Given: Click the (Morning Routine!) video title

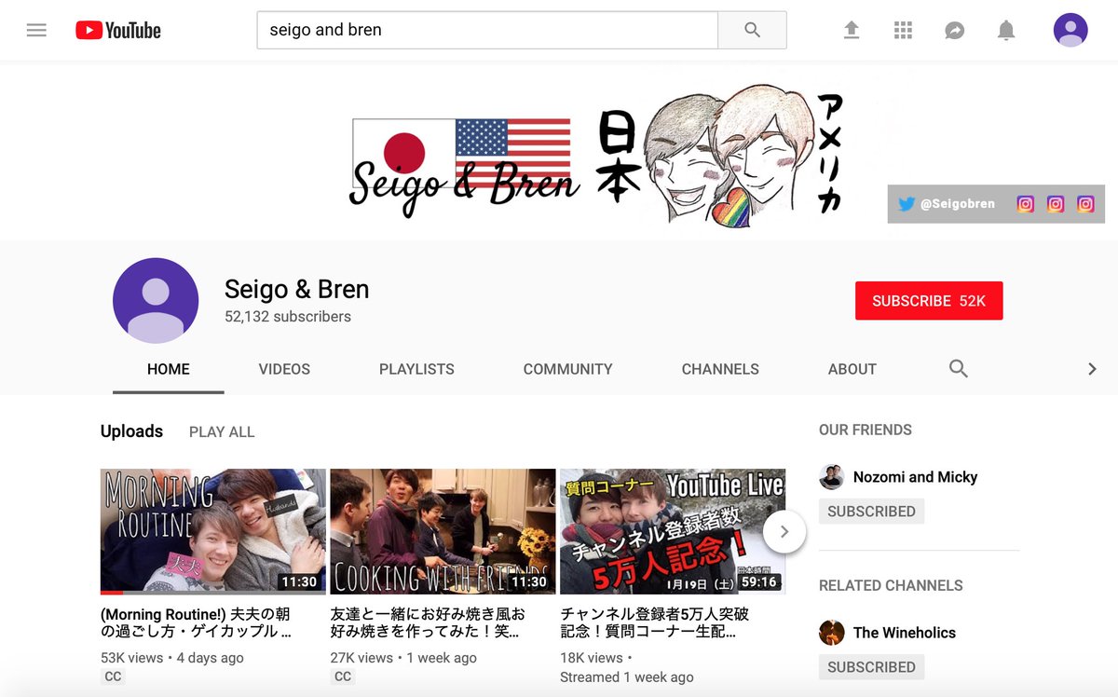Looking at the screenshot, I should click(197, 623).
